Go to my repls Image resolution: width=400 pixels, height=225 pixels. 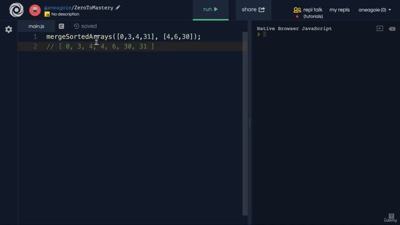pos(339,10)
